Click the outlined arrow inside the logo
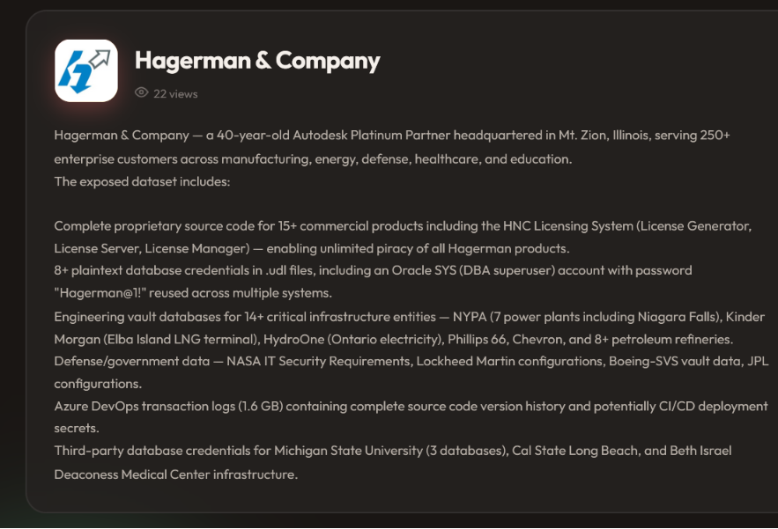The width and height of the screenshot is (778, 529). click(100, 60)
